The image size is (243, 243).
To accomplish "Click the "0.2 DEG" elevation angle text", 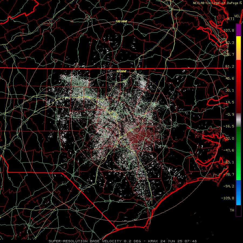I will (133, 241).
